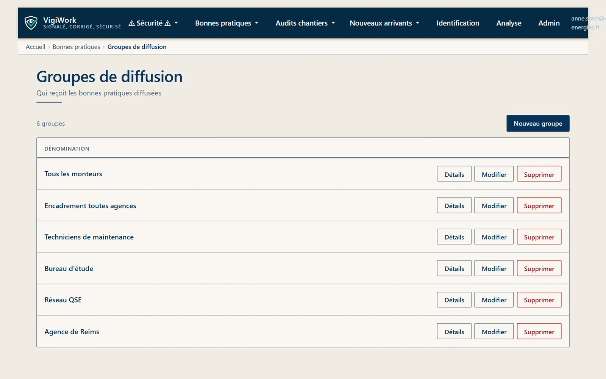Supprimer Techniciens de maintenance
Screen dimensions: 606x379
click(539, 237)
